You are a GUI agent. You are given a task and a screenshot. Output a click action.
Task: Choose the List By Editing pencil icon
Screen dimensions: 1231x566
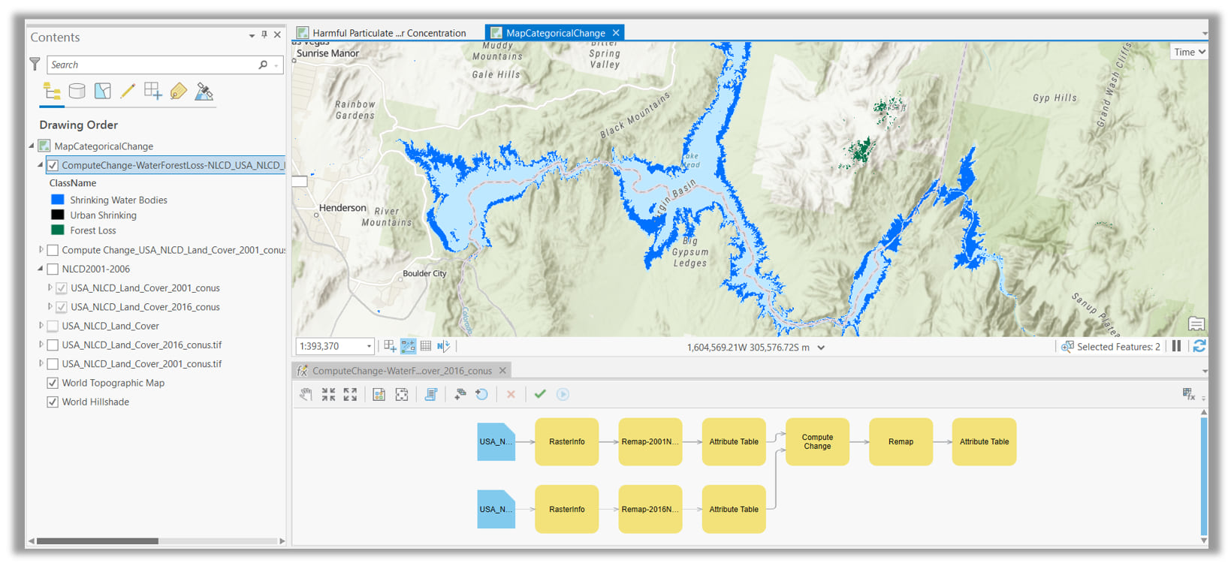(x=128, y=92)
